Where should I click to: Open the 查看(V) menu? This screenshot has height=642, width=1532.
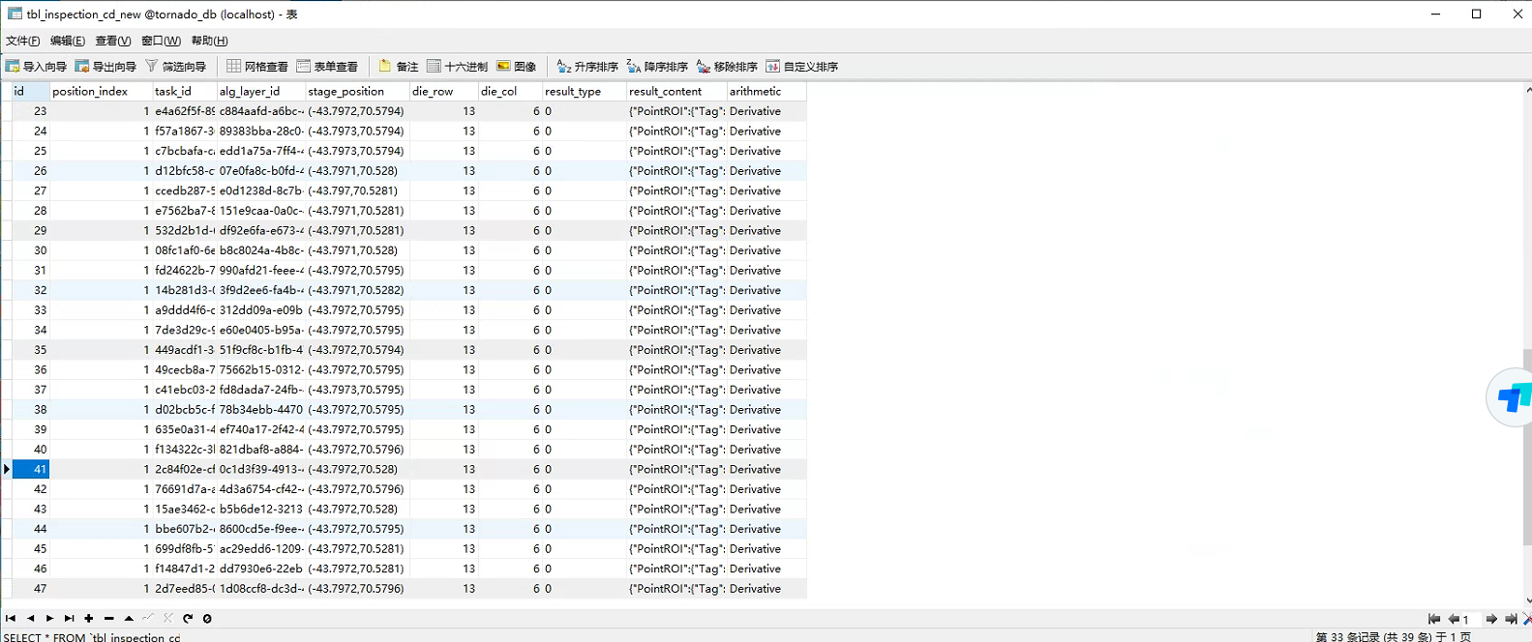click(x=112, y=41)
